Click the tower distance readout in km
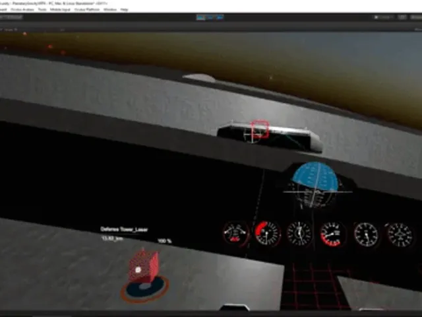Image resolution: width=422 pixels, height=317 pixels. click(x=112, y=238)
